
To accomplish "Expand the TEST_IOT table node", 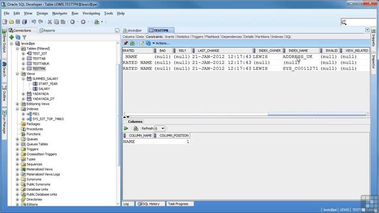I will tap(23, 54).
